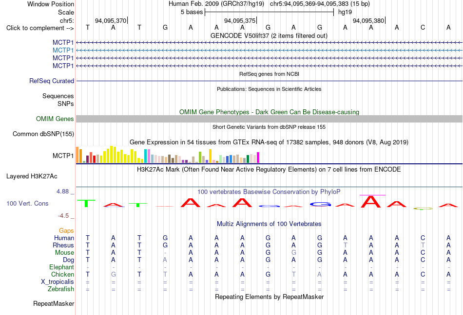Screen dimensions: 463x315
Task: Click 'Multiz Alignments of 100 Vertebrates' title
Action: pyautogui.click(x=269, y=224)
